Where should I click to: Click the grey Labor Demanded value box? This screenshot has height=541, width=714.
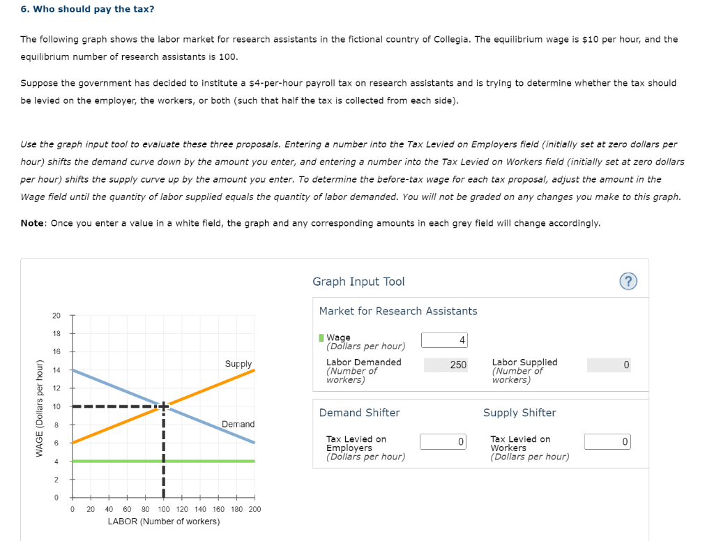pyautogui.click(x=446, y=365)
